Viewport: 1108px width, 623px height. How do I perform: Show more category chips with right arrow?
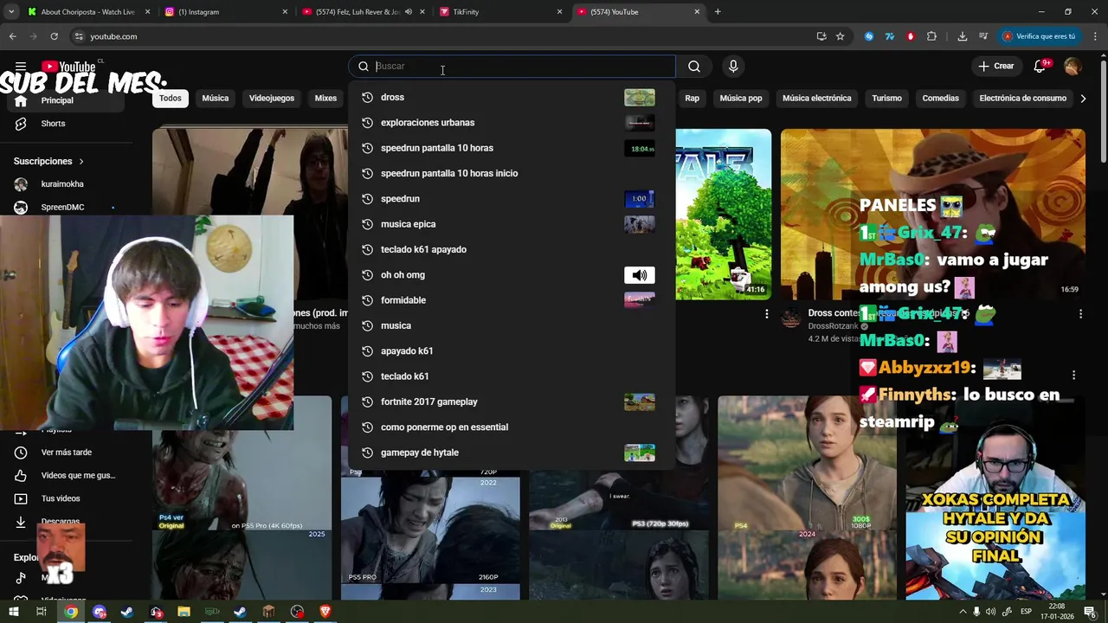tap(1083, 99)
